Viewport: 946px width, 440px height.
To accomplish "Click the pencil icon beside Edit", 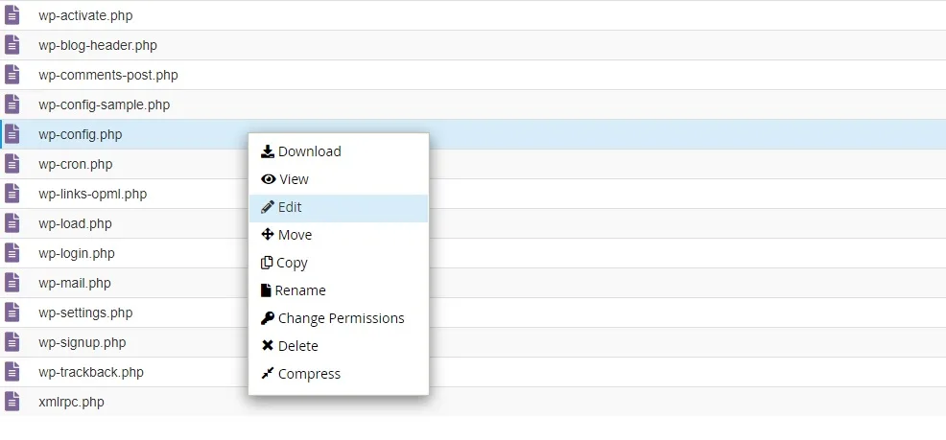I will point(268,207).
